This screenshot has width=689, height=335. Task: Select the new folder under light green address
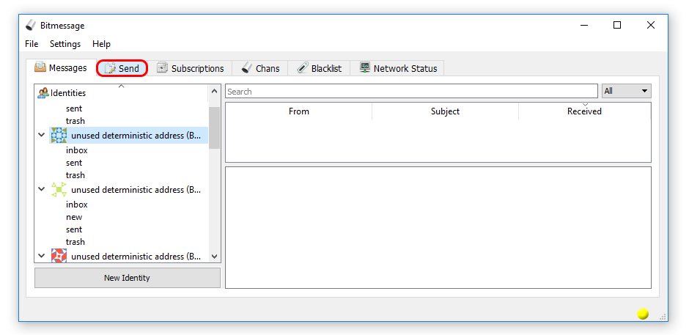click(x=74, y=217)
